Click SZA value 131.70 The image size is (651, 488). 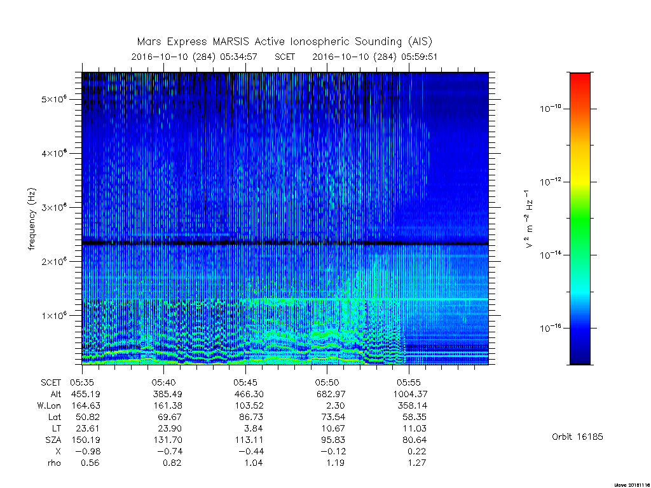tap(168, 440)
